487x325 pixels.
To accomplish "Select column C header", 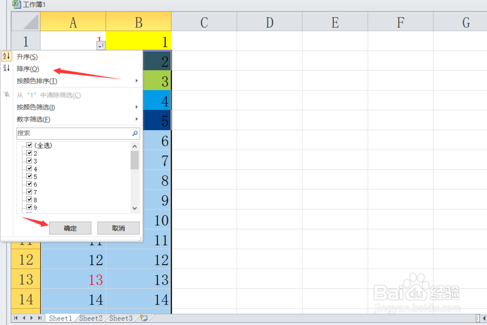I will [x=204, y=21].
